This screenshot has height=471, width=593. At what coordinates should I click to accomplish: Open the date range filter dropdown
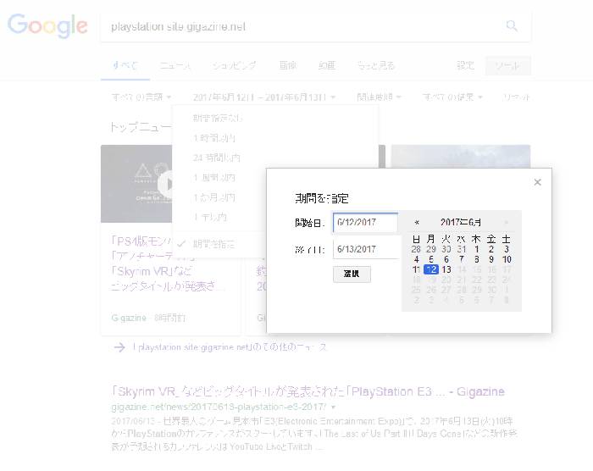(x=264, y=97)
